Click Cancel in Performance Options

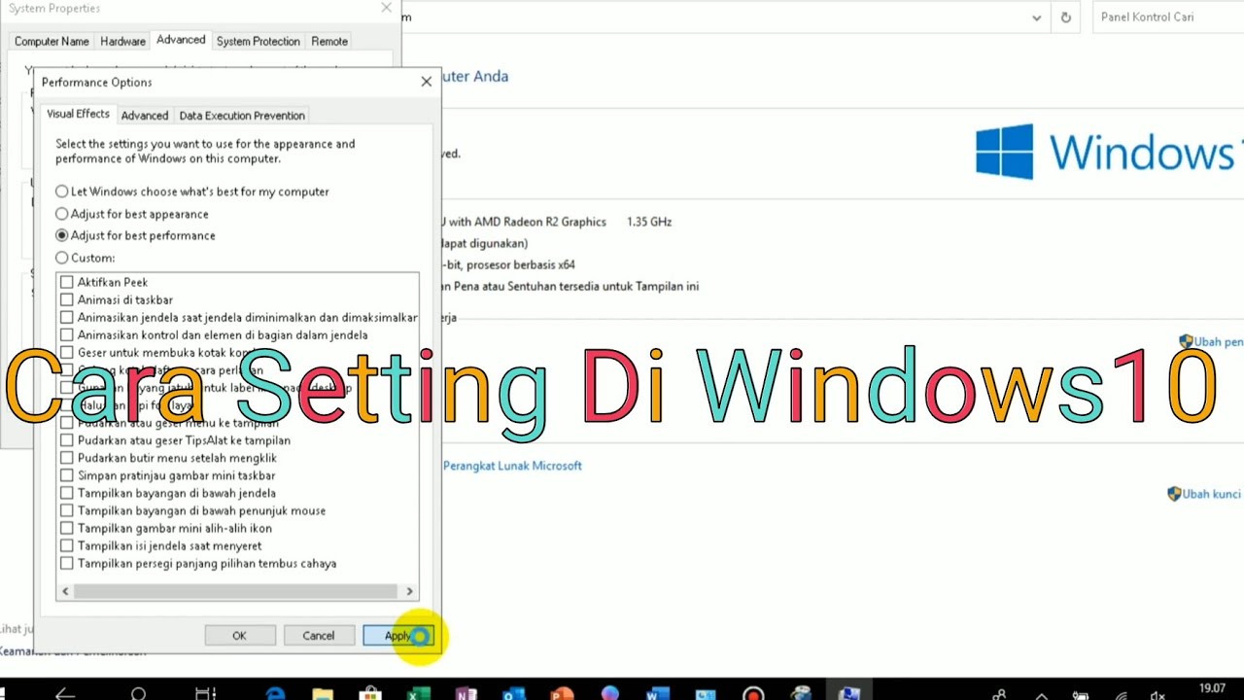pyautogui.click(x=319, y=636)
